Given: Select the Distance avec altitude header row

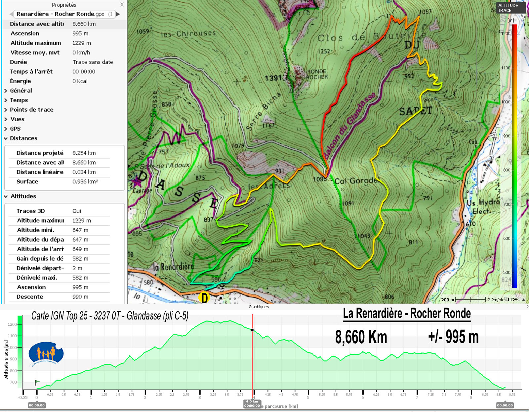Looking at the screenshot, I should pos(64,24).
